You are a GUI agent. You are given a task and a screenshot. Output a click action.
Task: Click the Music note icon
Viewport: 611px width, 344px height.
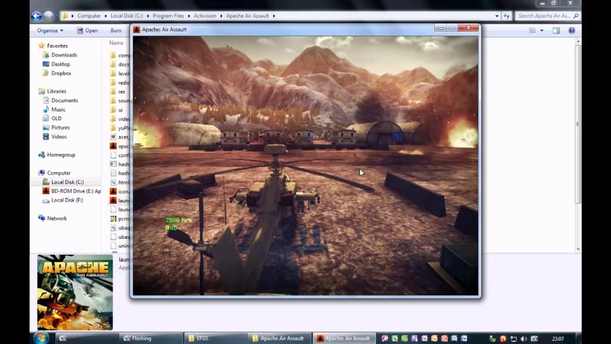point(46,109)
